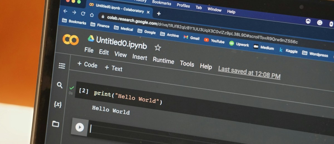This screenshot has width=334, height=144.
Task: Click the Colab CO logo
Action: (x=71, y=40)
